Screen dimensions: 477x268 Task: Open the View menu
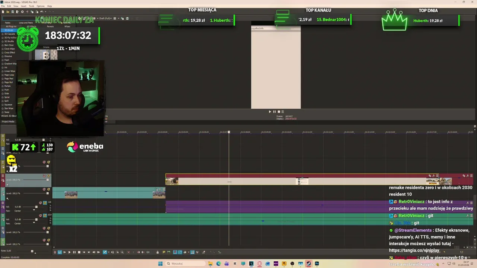point(16,6)
